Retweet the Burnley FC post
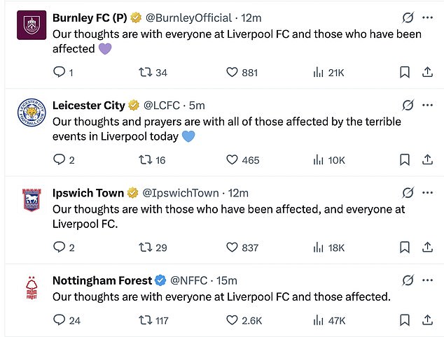 coord(144,72)
